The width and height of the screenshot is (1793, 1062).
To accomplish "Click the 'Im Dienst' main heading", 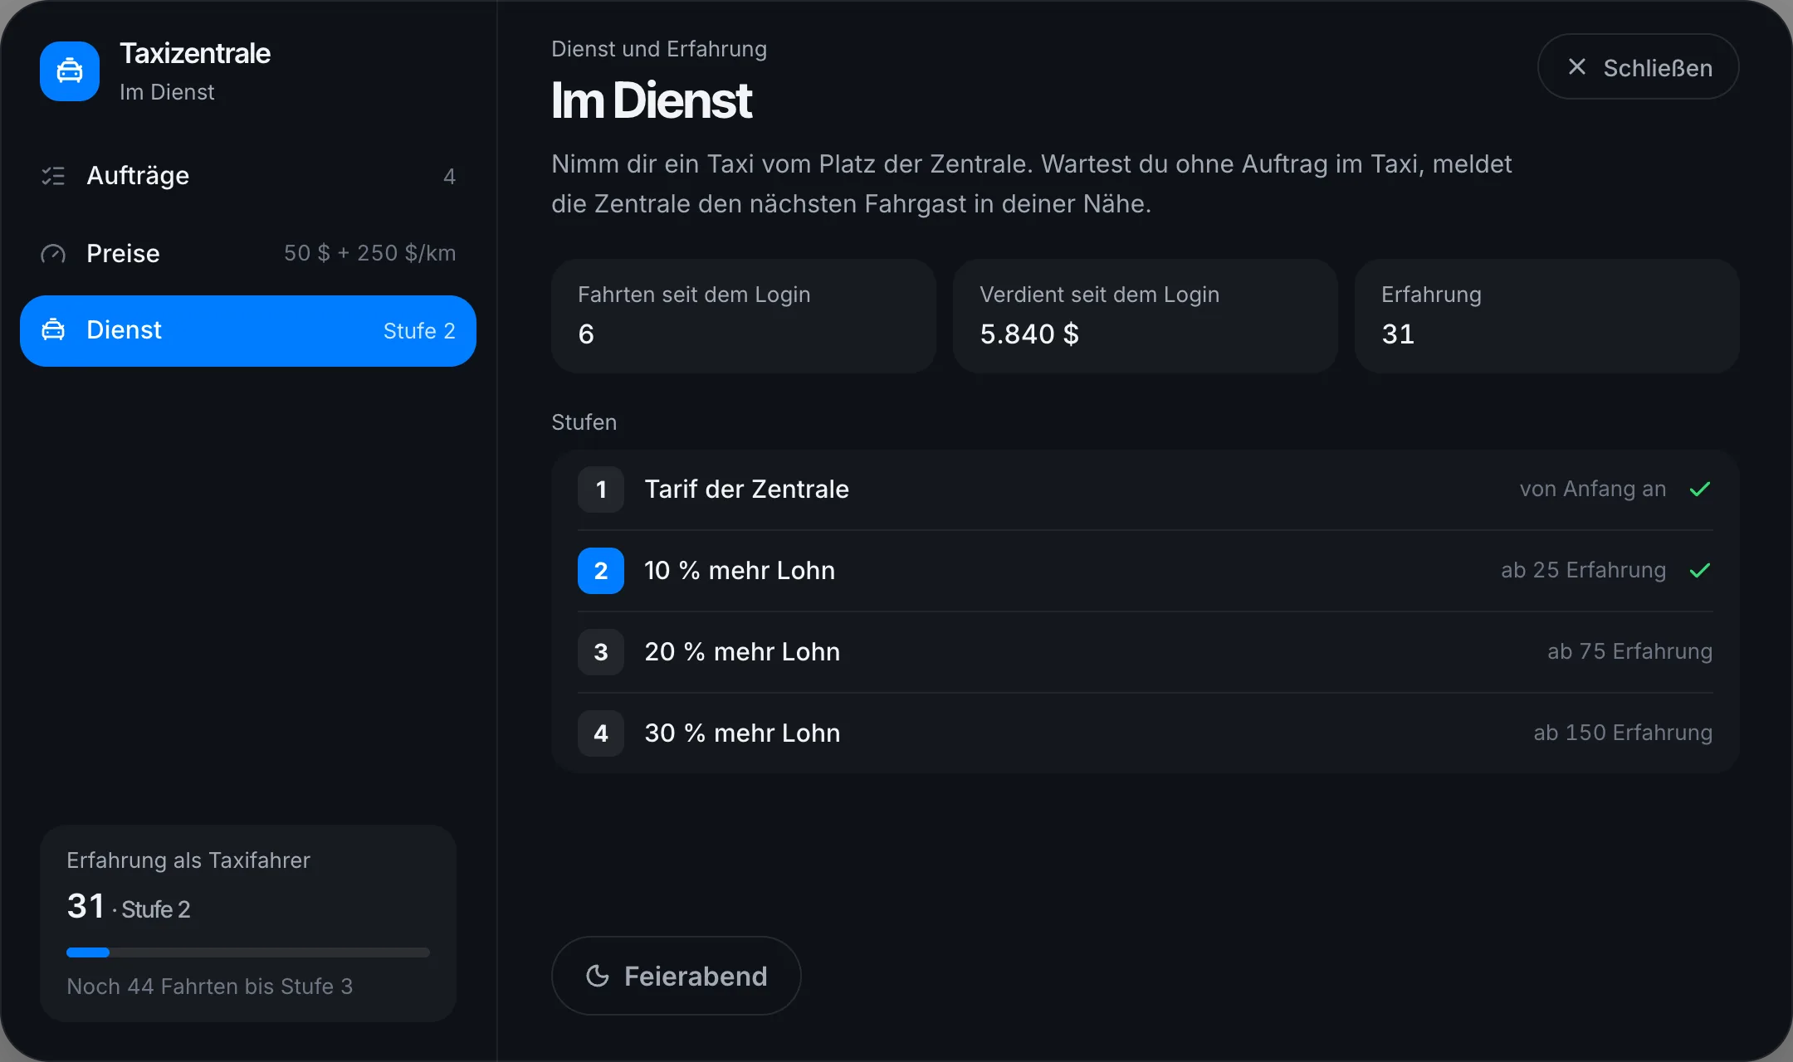I will tap(652, 100).
